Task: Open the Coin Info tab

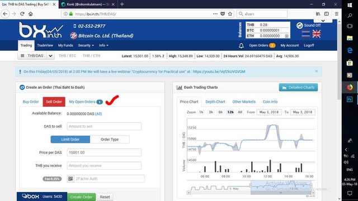Action: (270, 102)
